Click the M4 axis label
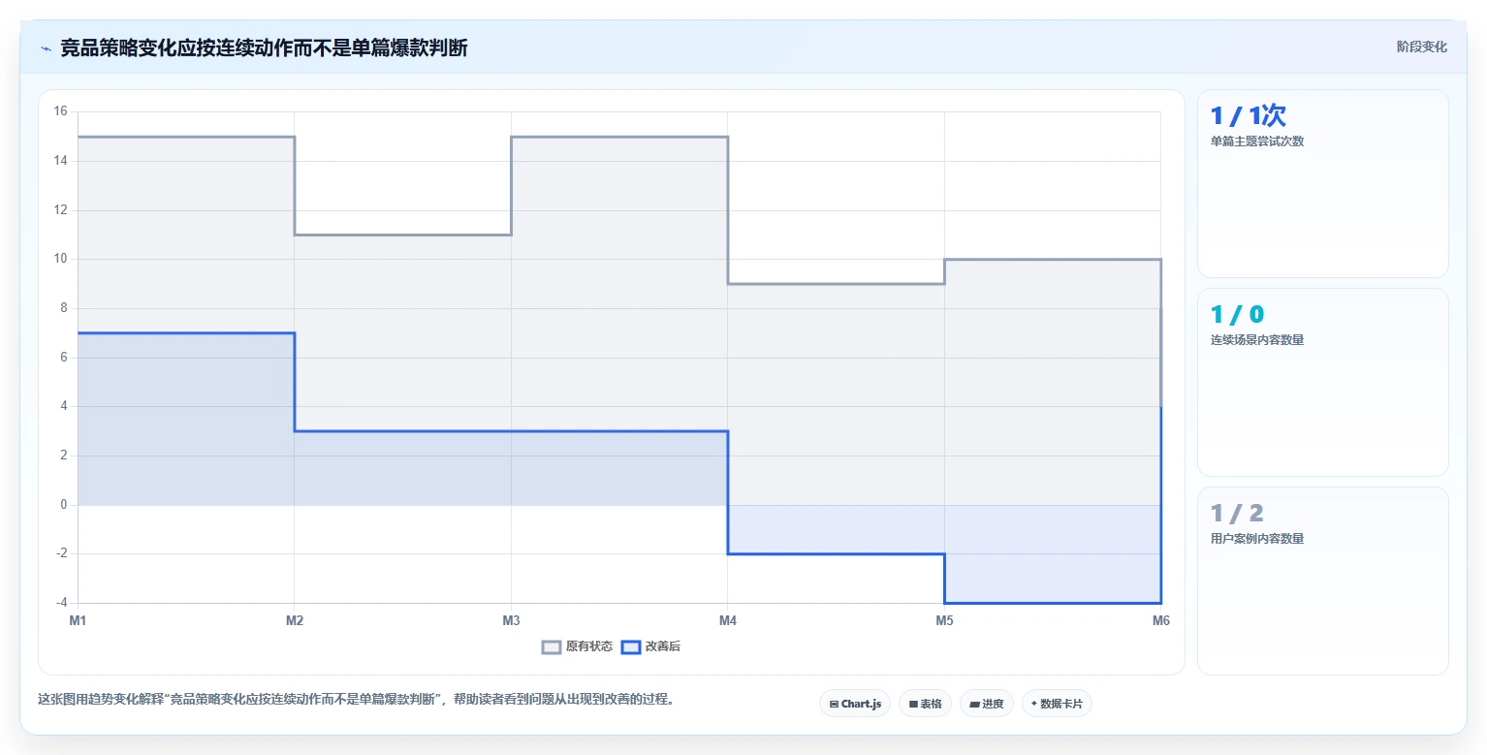 pos(728,620)
